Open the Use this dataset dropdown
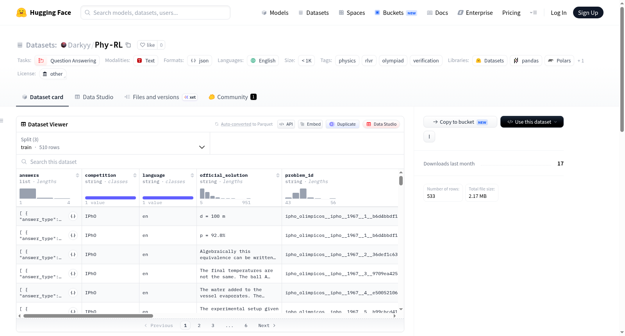The image size is (625, 336). click(532, 122)
